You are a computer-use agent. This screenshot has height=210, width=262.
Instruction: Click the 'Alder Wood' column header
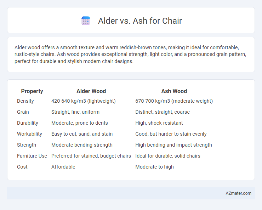91,91
